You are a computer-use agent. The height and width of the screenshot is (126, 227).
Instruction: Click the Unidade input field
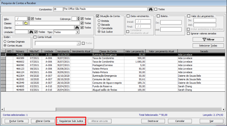(x=21, y=32)
